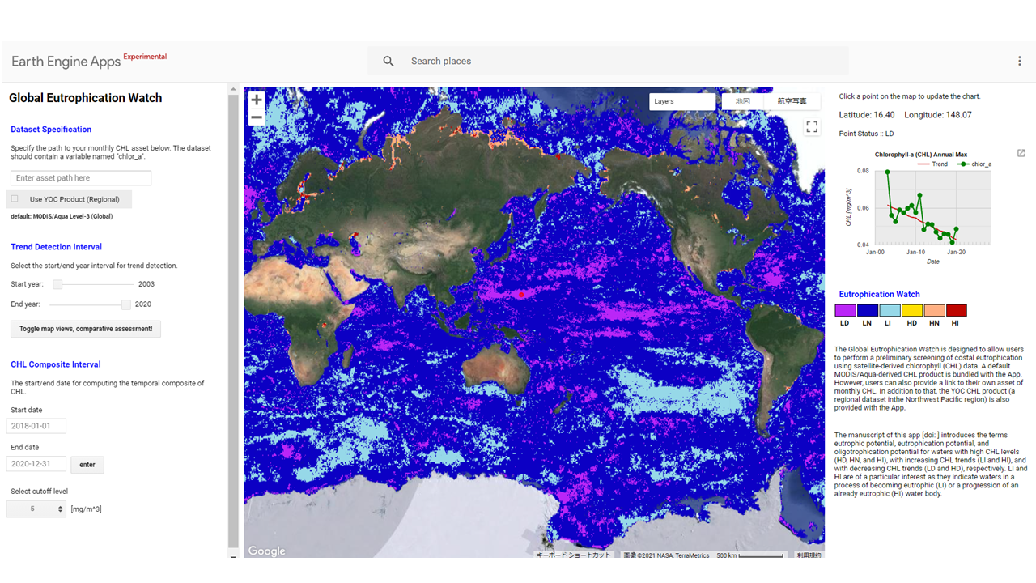Image resolution: width=1036 pixels, height=583 pixels.
Task: Click the red point marker on map
Action: pyautogui.click(x=520, y=295)
